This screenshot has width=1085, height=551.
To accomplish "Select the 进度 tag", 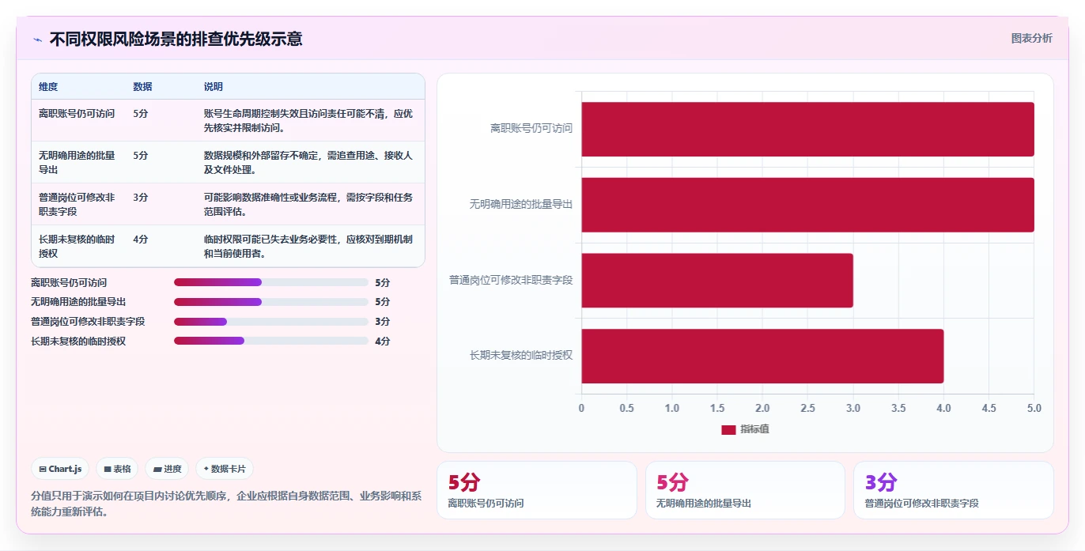I will tap(167, 469).
